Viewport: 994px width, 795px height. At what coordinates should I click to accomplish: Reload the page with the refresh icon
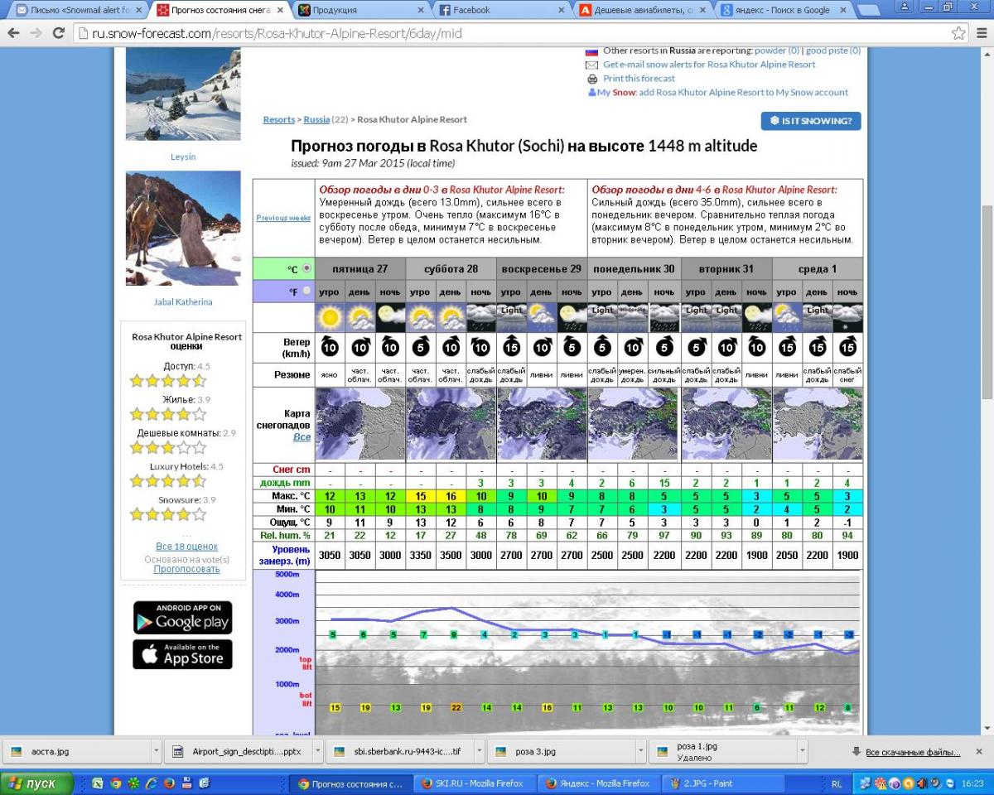tap(58, 33)
